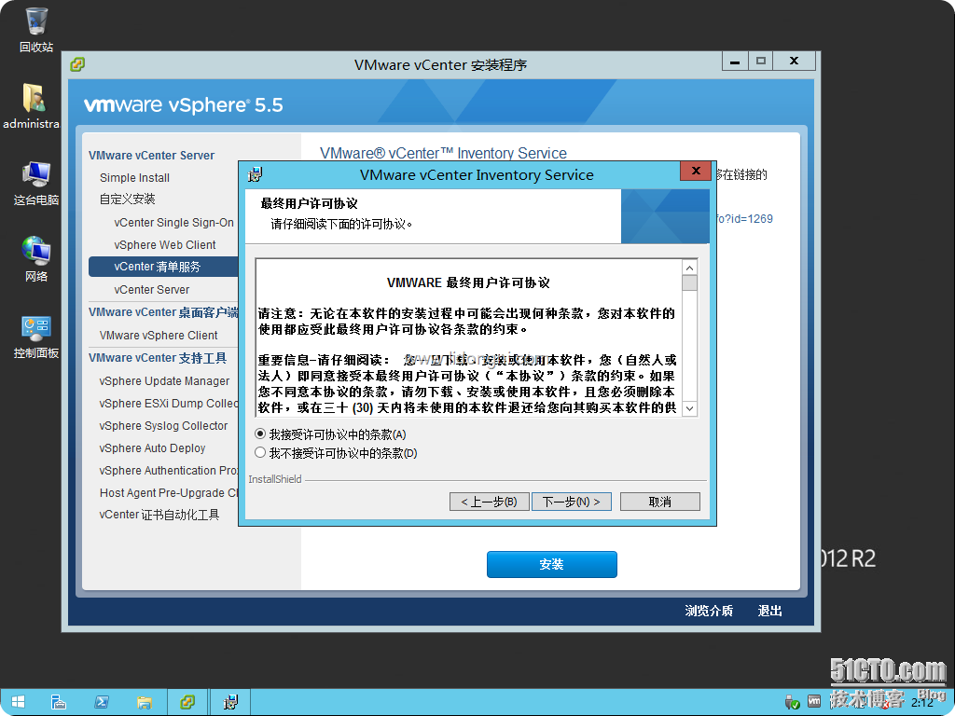
Task: Click the safely-remove hardware tray icon
Action: pos(792,702)
